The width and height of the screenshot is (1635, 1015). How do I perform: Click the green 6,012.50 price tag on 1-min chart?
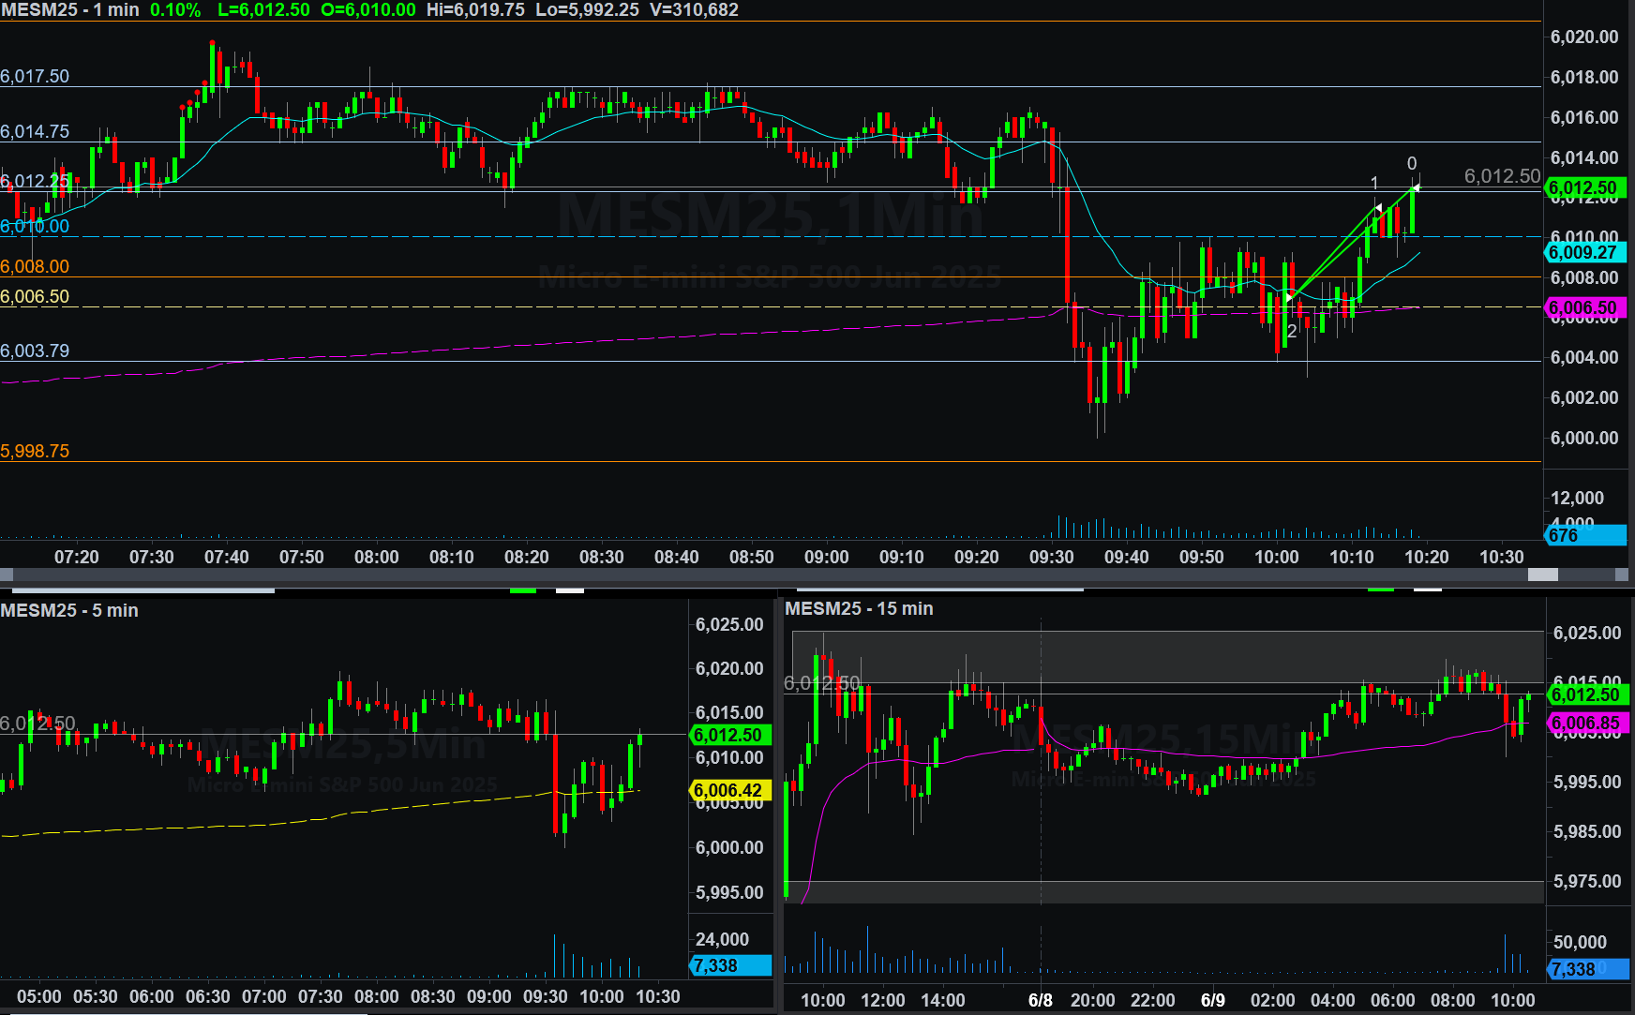pyautogui.click(x=1583, y=188)
